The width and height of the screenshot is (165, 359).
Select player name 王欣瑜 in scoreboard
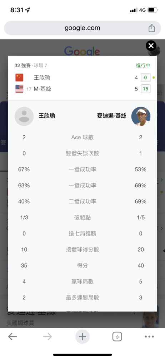coord(42,78)
